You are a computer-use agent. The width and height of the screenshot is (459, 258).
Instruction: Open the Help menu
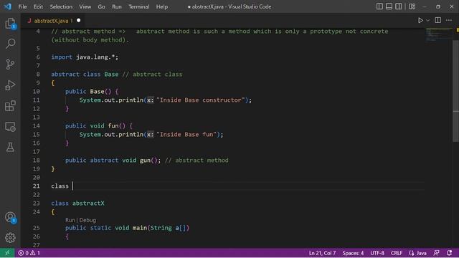(x=162, y=6)
